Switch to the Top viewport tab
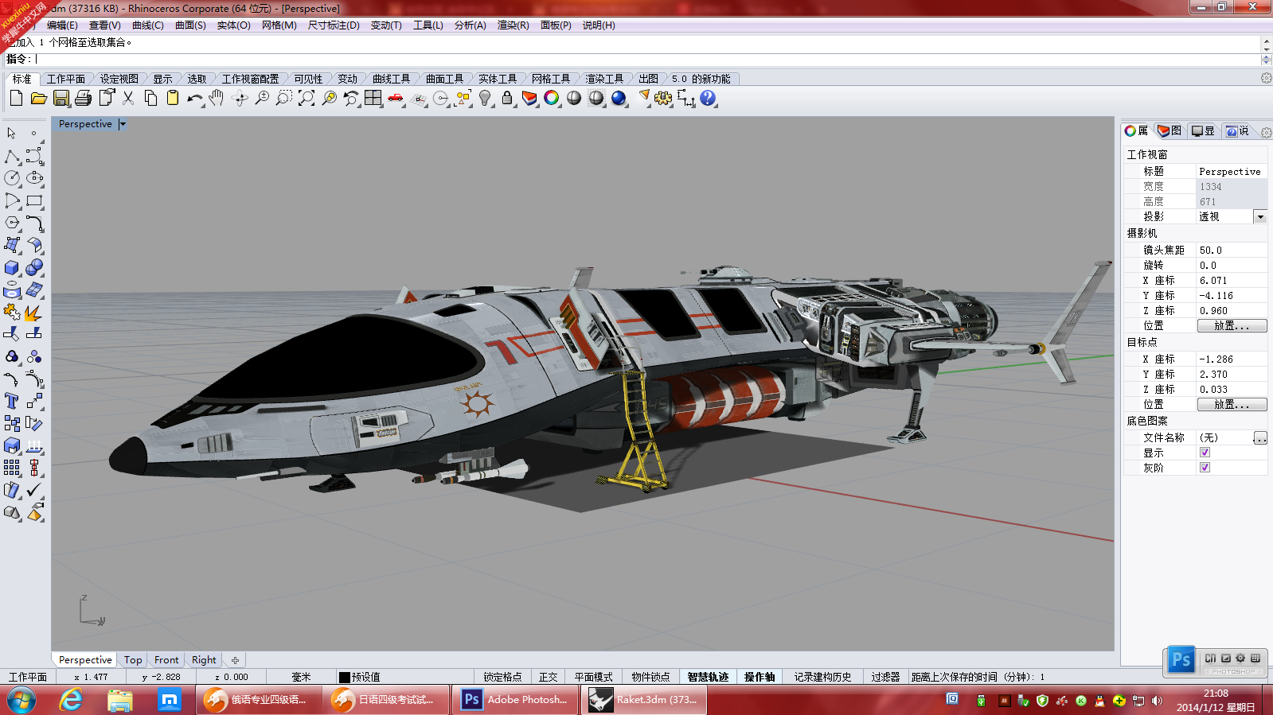This screenshot has width=1273, height=715. point(133,660)
